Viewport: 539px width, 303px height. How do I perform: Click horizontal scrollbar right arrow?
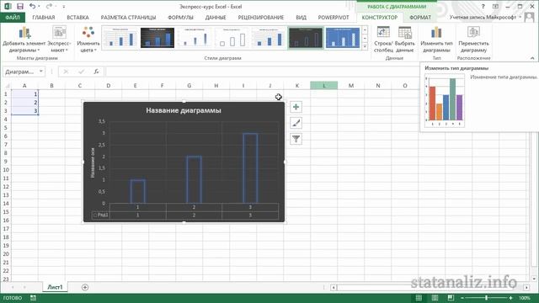click(x=526, y=287)
